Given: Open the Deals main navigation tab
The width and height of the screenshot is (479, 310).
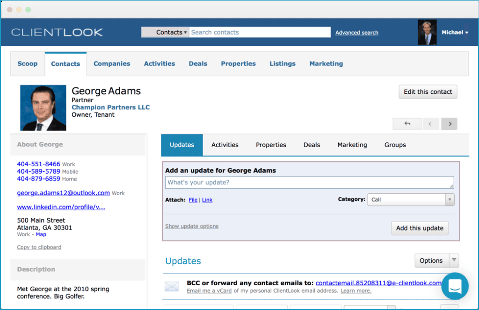Looking at the screenshot, I should tap(198, 63).
